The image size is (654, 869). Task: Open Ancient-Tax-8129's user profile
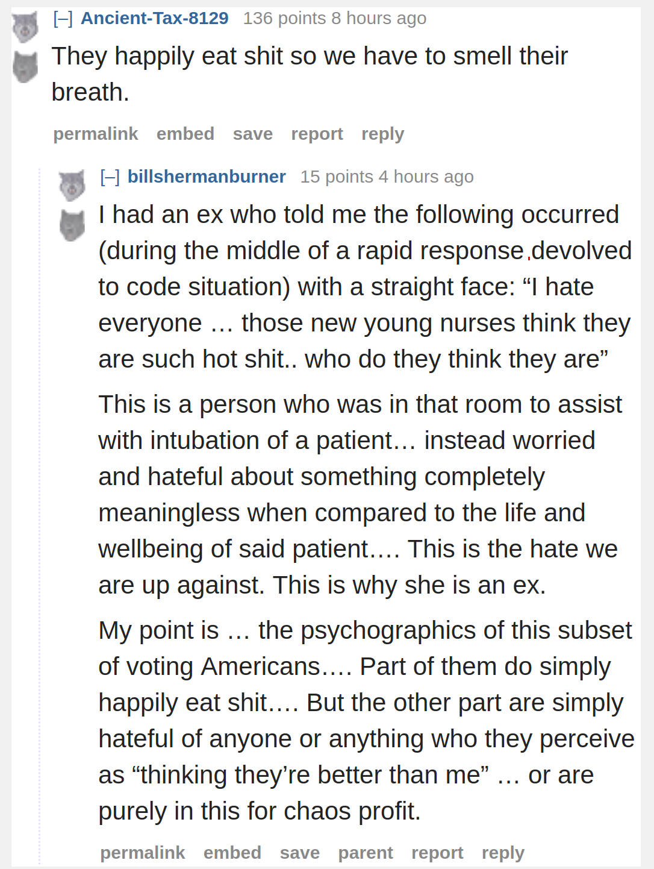point(155,18)
